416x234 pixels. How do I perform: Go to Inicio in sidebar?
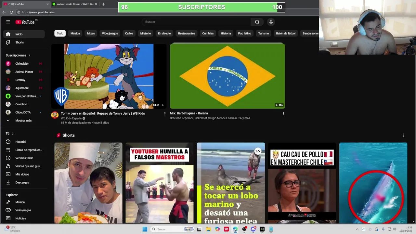coord(24,34)
